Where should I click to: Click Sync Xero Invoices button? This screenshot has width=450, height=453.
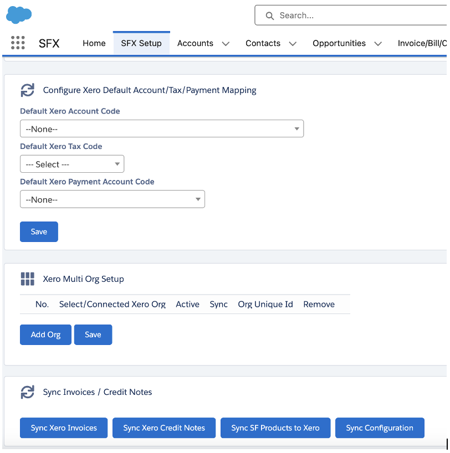tap(64, 428)
